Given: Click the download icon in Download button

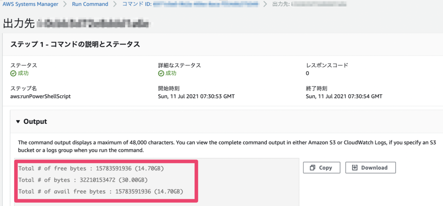Looking at the screenshot, I should tap(355, 168).
